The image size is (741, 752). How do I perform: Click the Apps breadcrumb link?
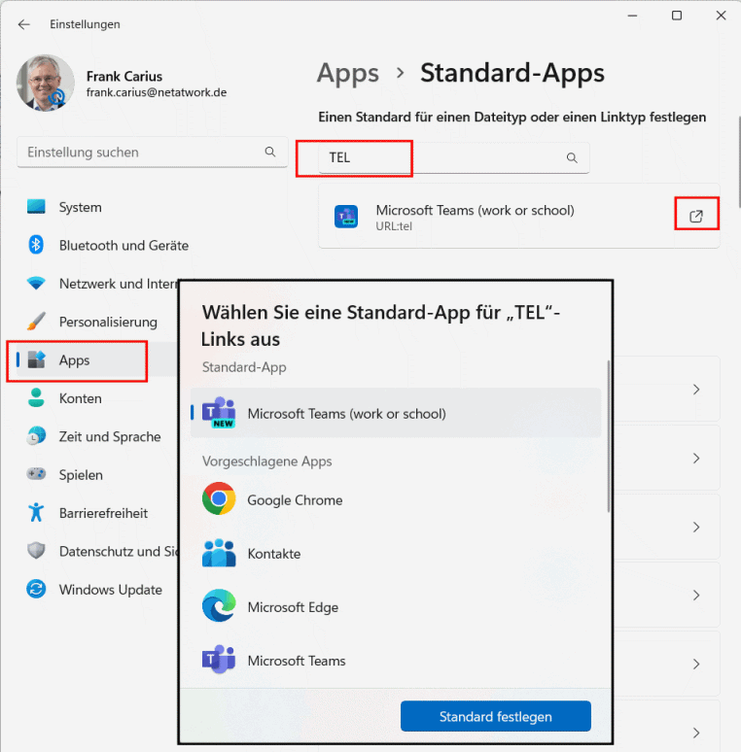coord(348,74)
